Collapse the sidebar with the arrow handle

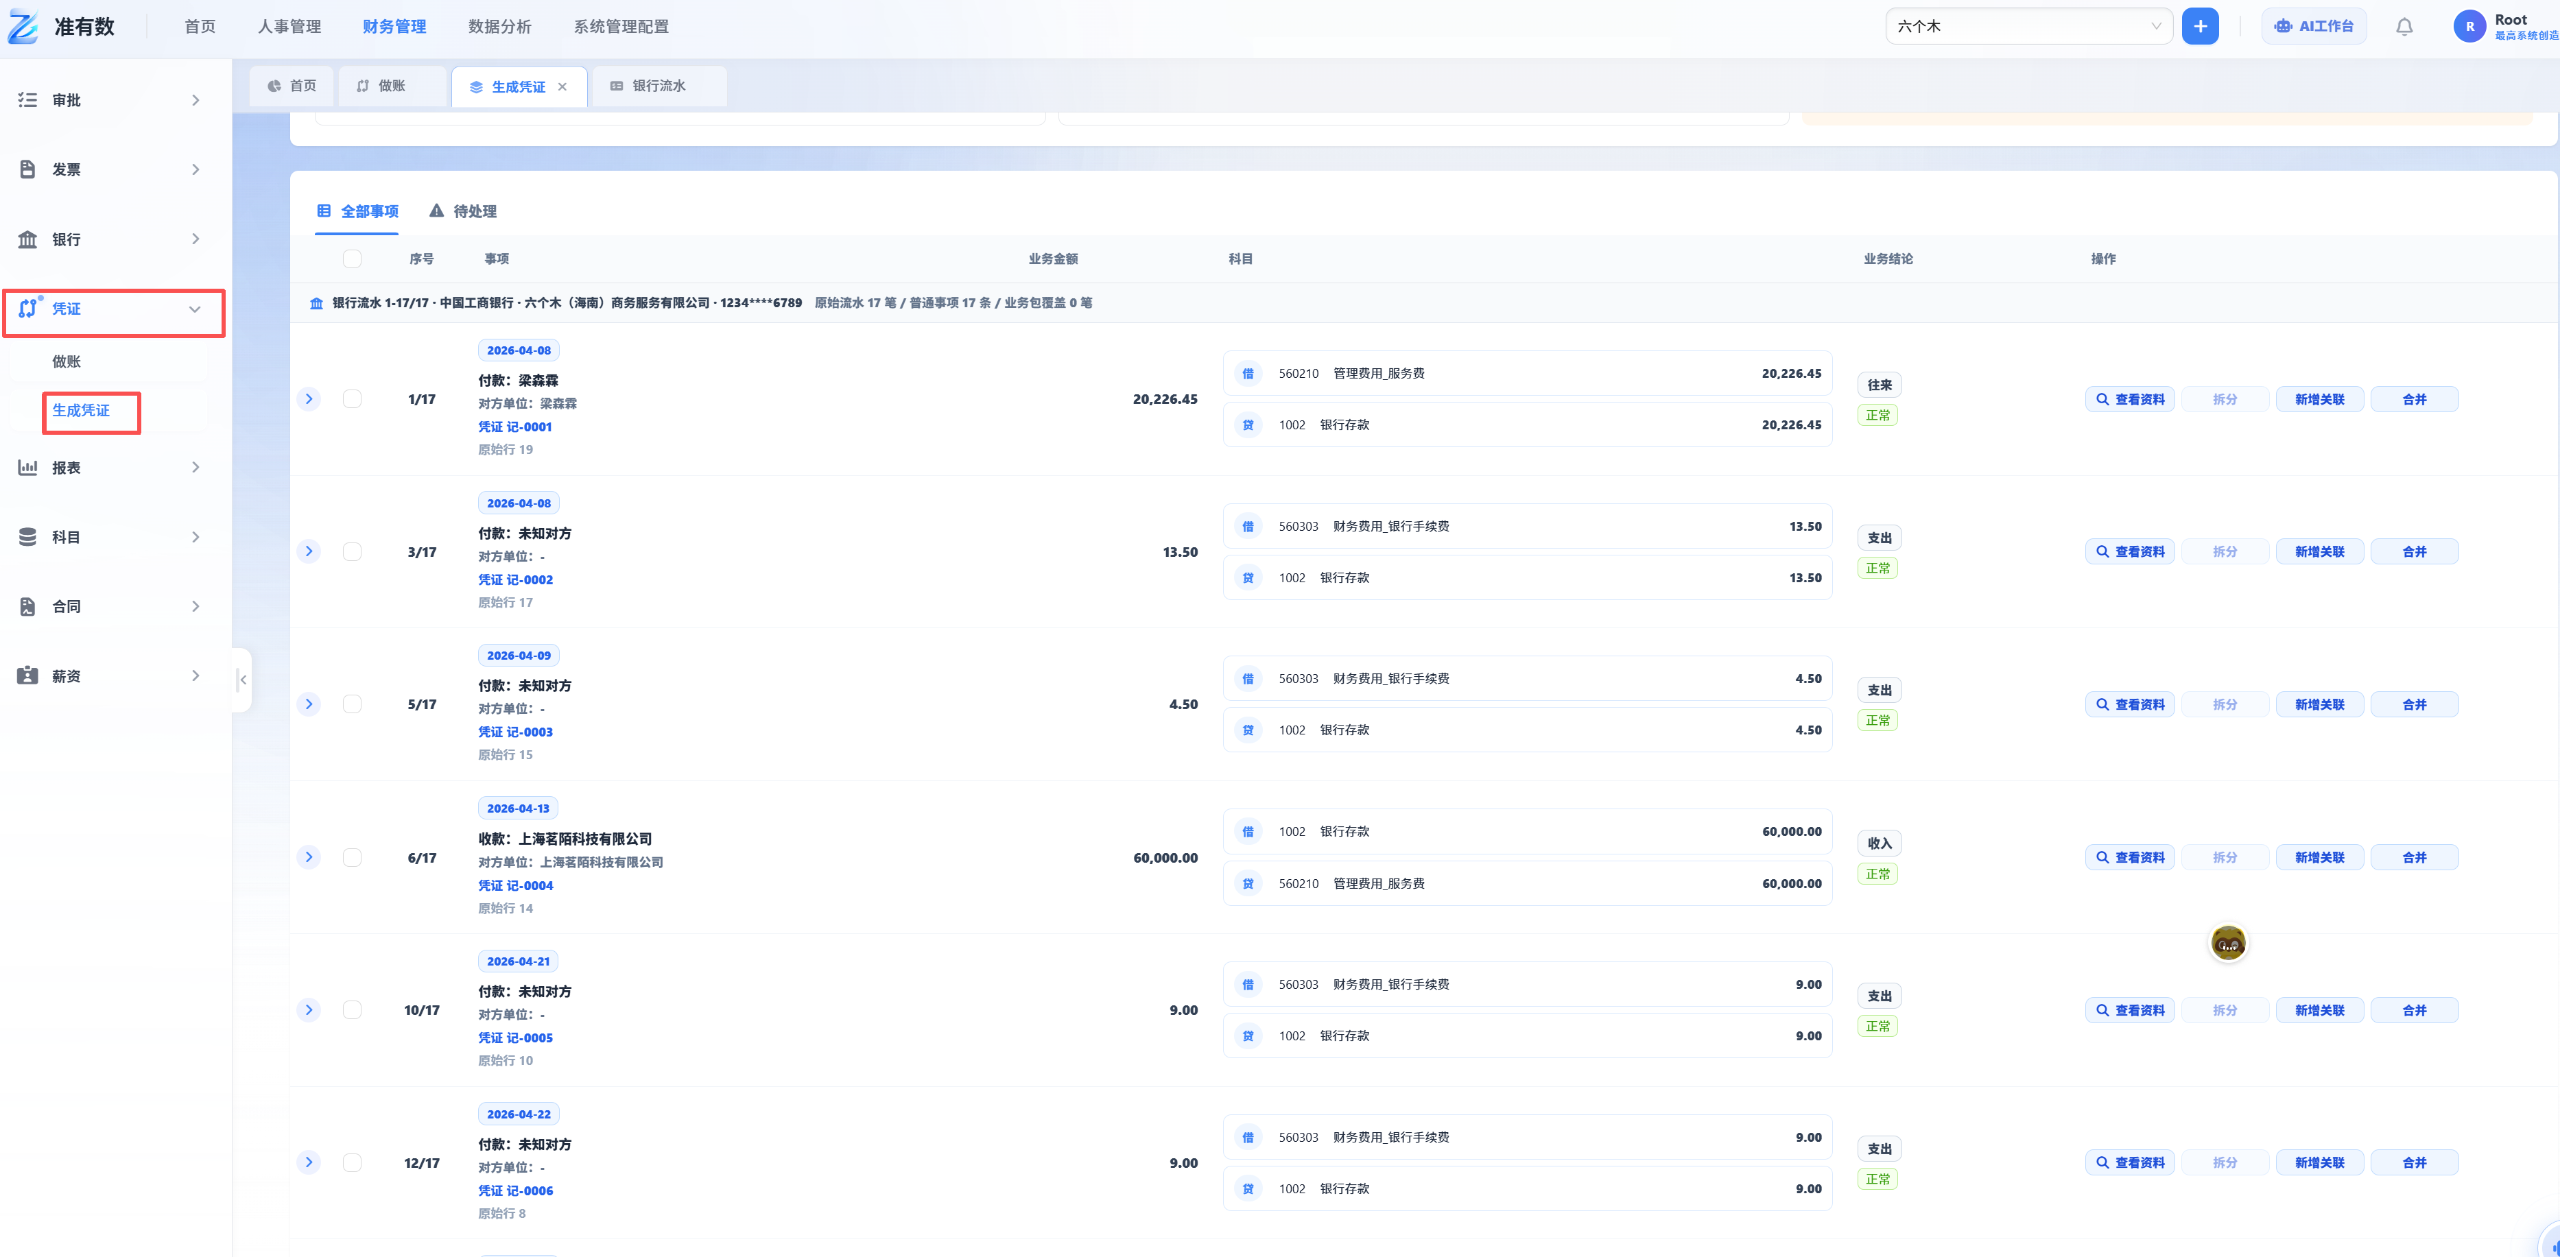coord(242,680)
